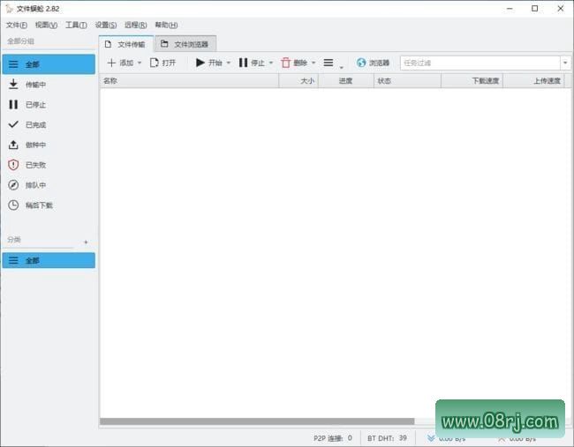Click the hamburger list toolbar icon
The image size is (574, 447).
[x=329, y=63]
